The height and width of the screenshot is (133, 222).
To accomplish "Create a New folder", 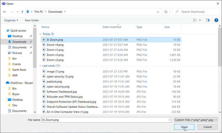I will click(32, 20).
